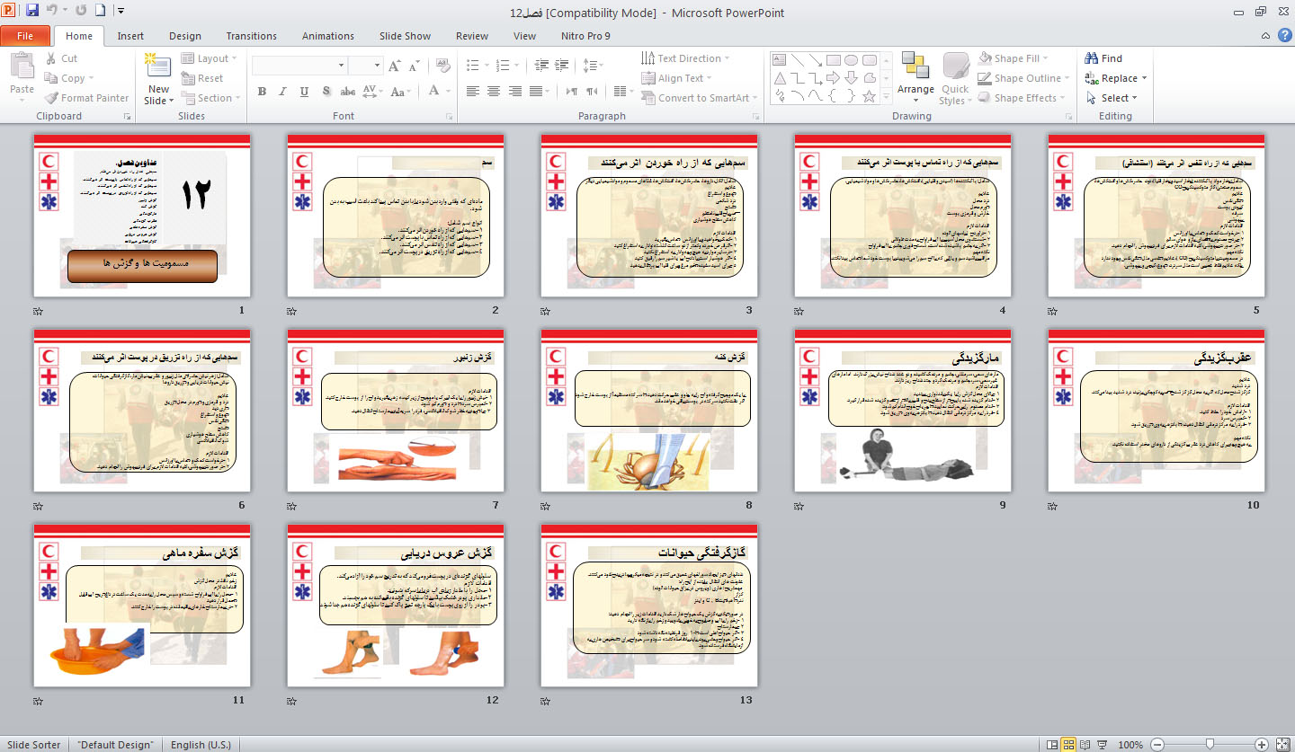This screenshot has height=752, width=1295.
Task: Click the zoom out minus button
Action: (x=1159, y=744)
